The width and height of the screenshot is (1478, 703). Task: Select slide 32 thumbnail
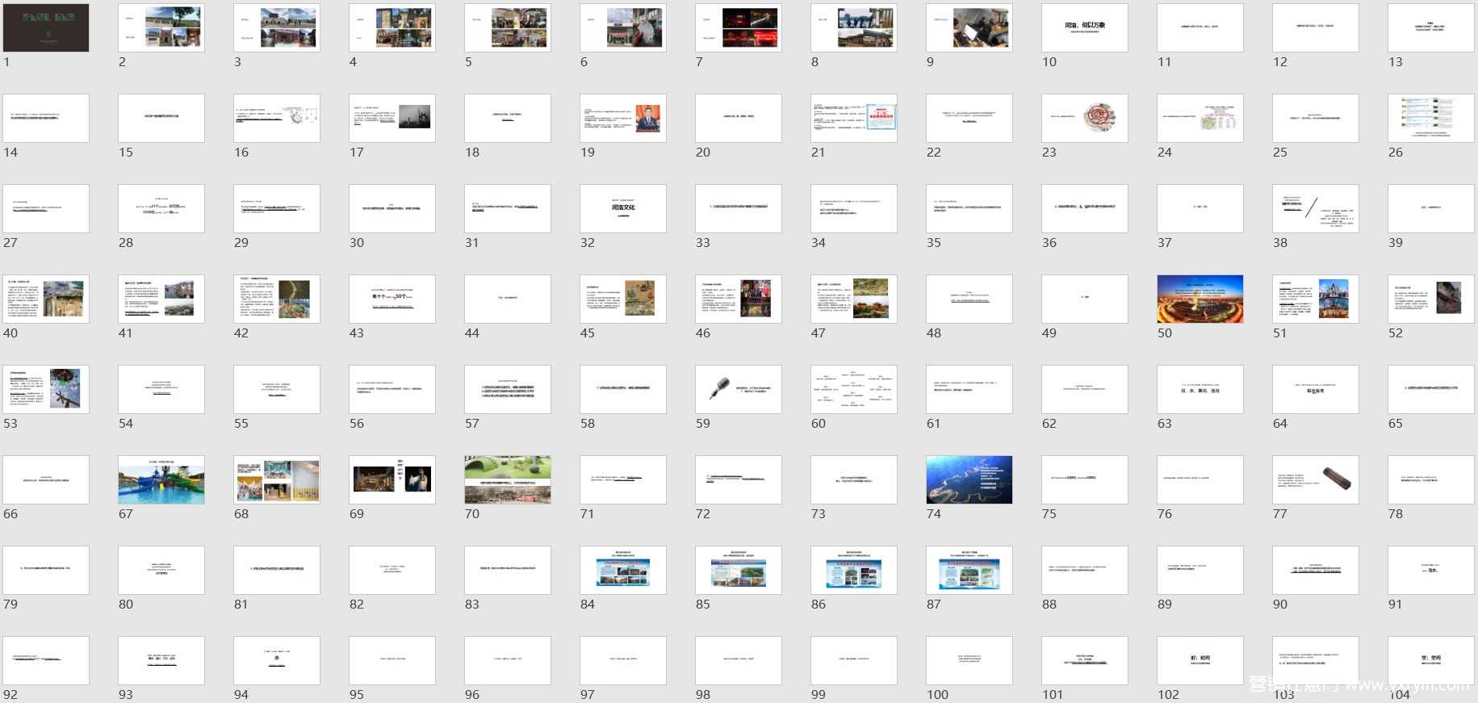(623, 208)
